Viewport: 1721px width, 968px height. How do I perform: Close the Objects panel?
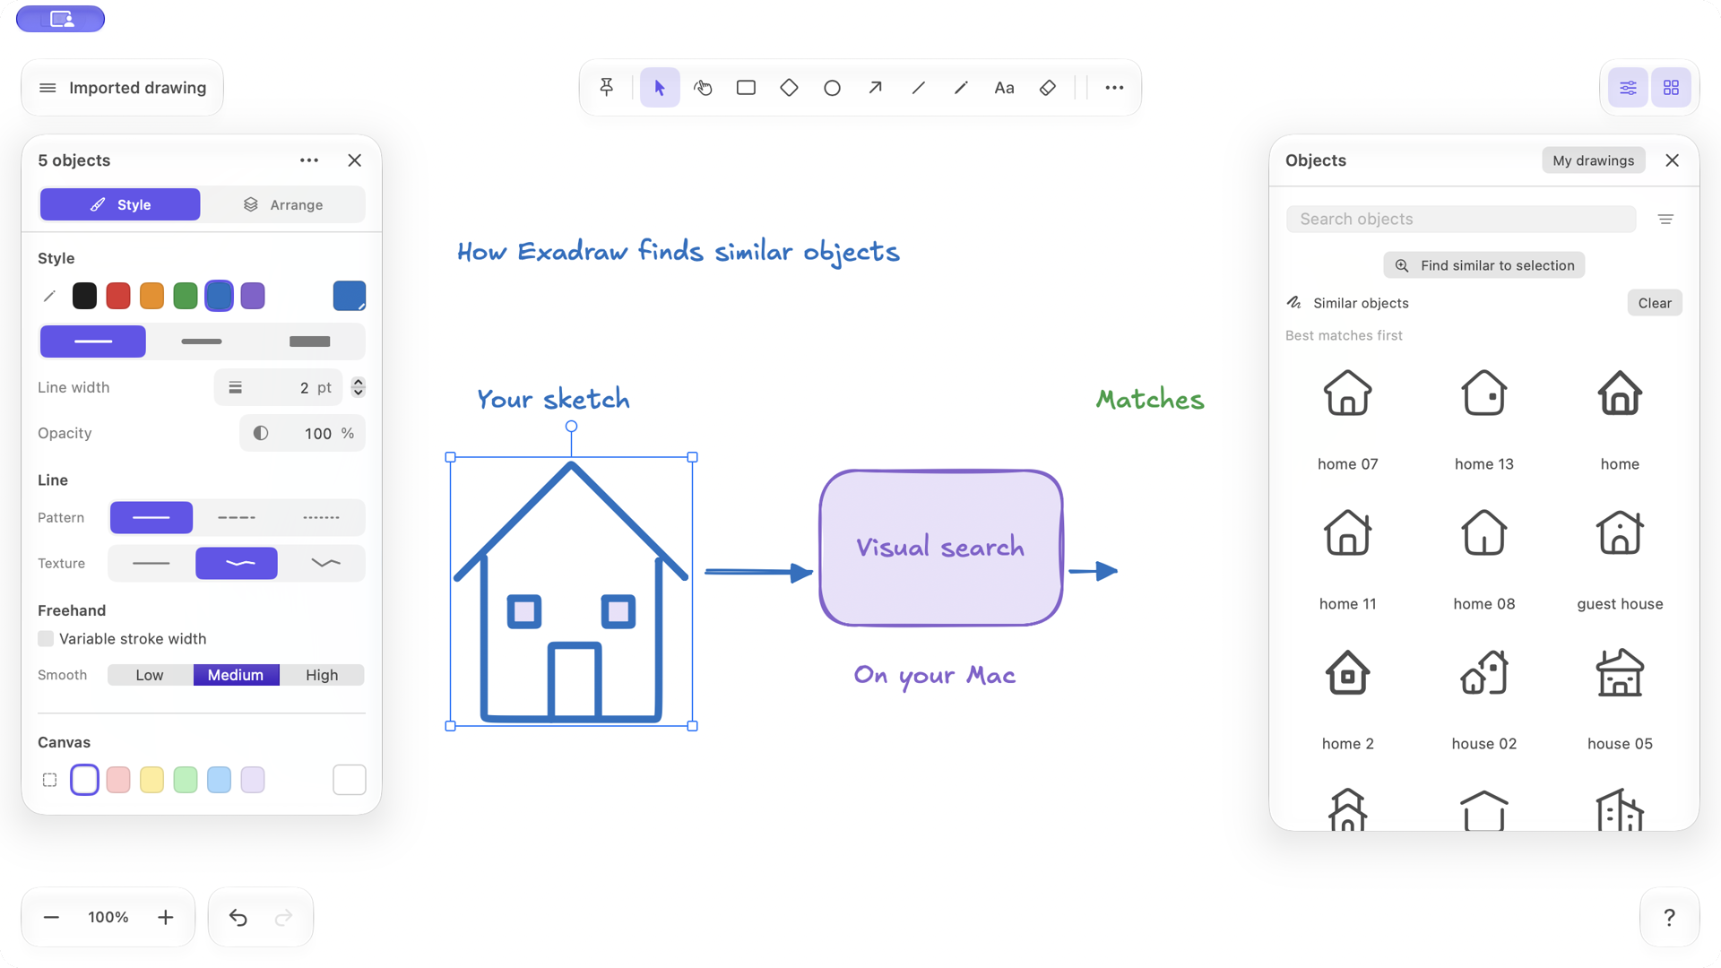point(1672,160)
